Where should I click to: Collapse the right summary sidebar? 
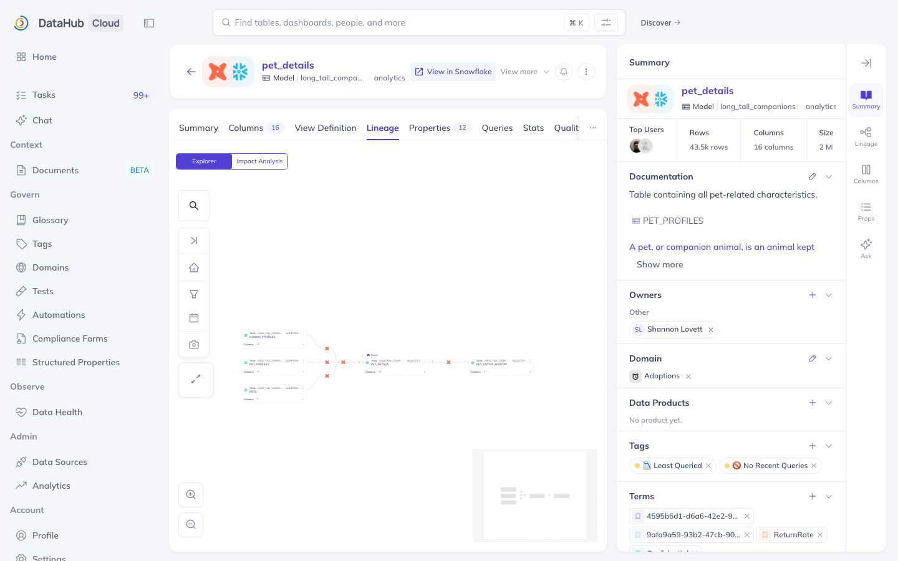tap(866, 63)
